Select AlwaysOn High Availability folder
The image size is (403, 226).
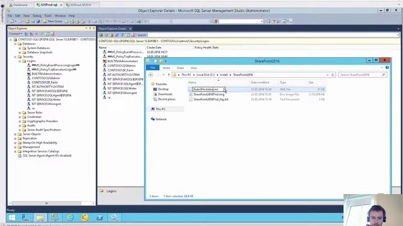pos(40,143)
